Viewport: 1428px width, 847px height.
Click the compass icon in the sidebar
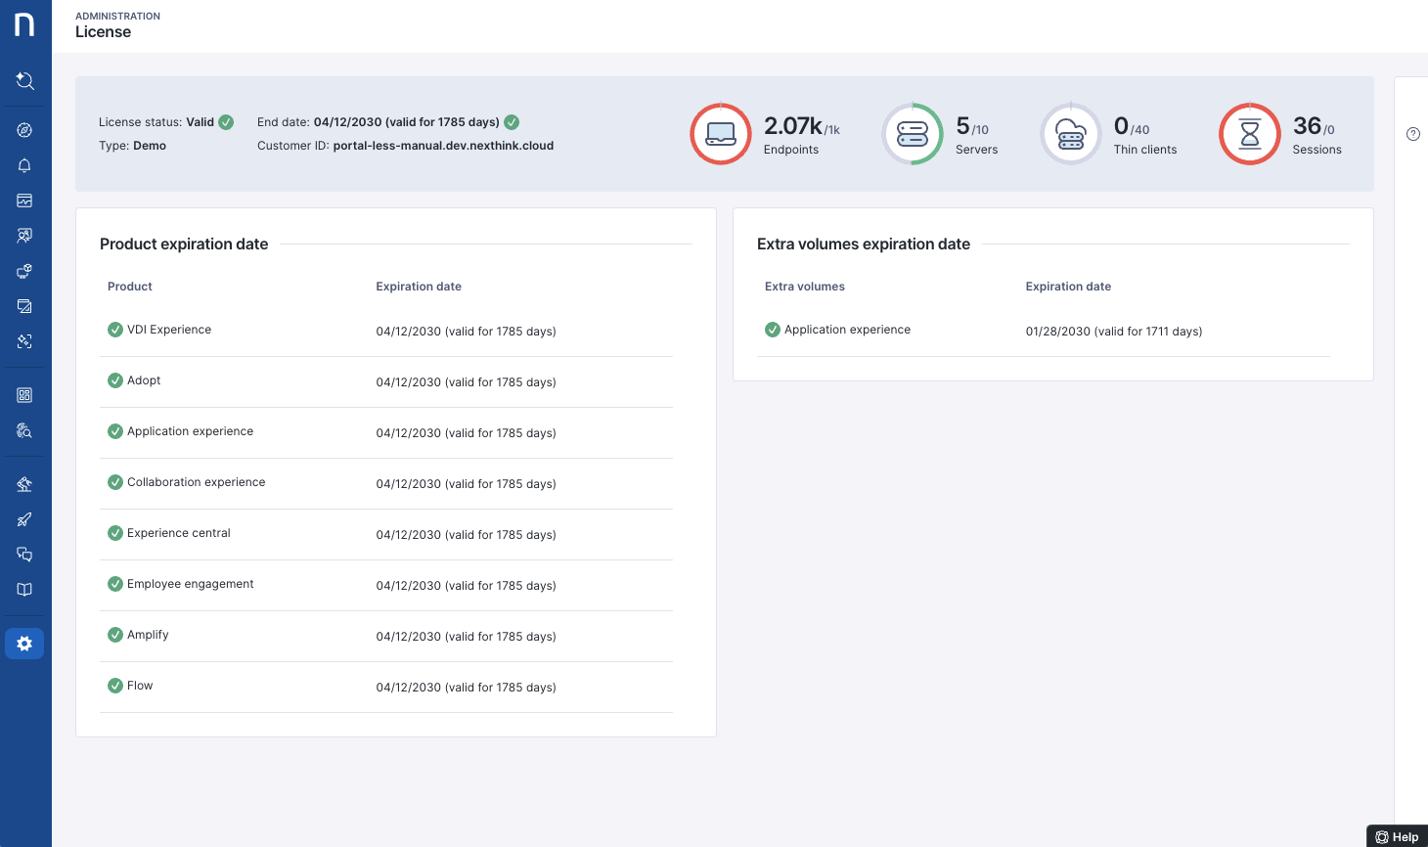[24, 130]
